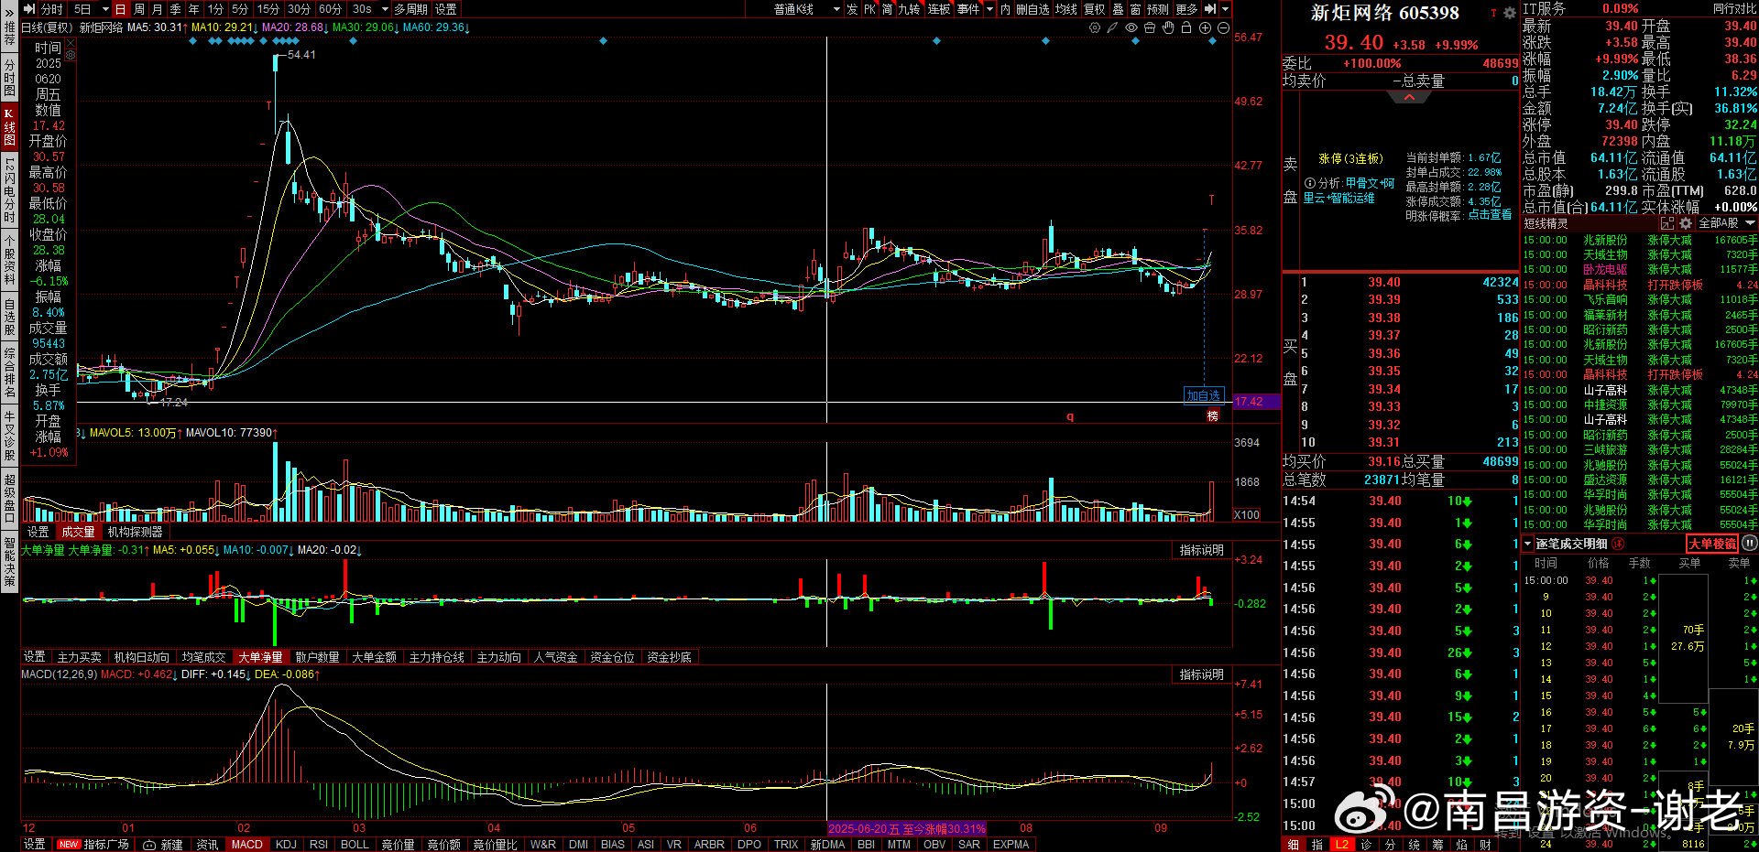Open 同行对比 peer comparison
This screenshot has width=1759, height=852.
pyautogui.click(x=1735, y=8)
